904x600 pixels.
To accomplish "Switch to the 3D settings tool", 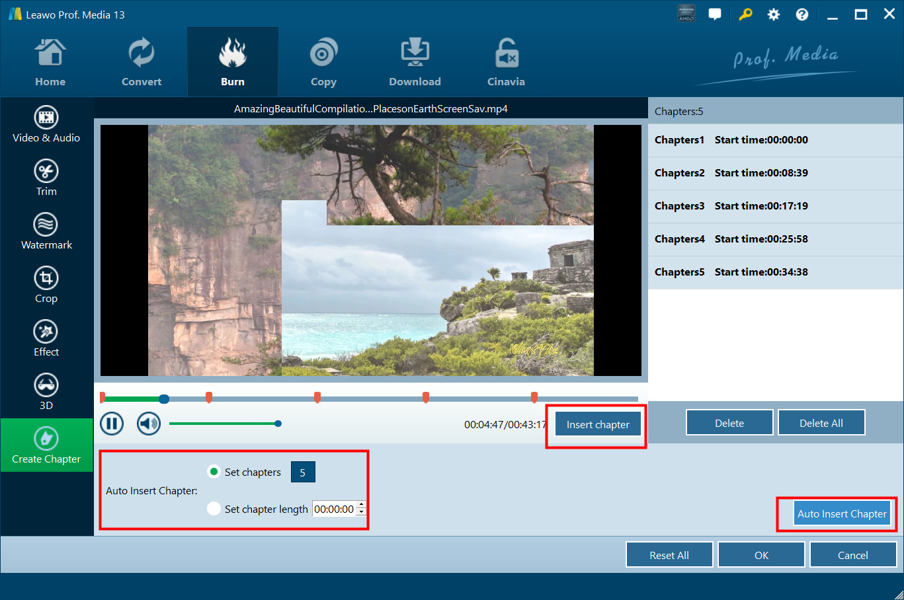I will click(46, 392).
